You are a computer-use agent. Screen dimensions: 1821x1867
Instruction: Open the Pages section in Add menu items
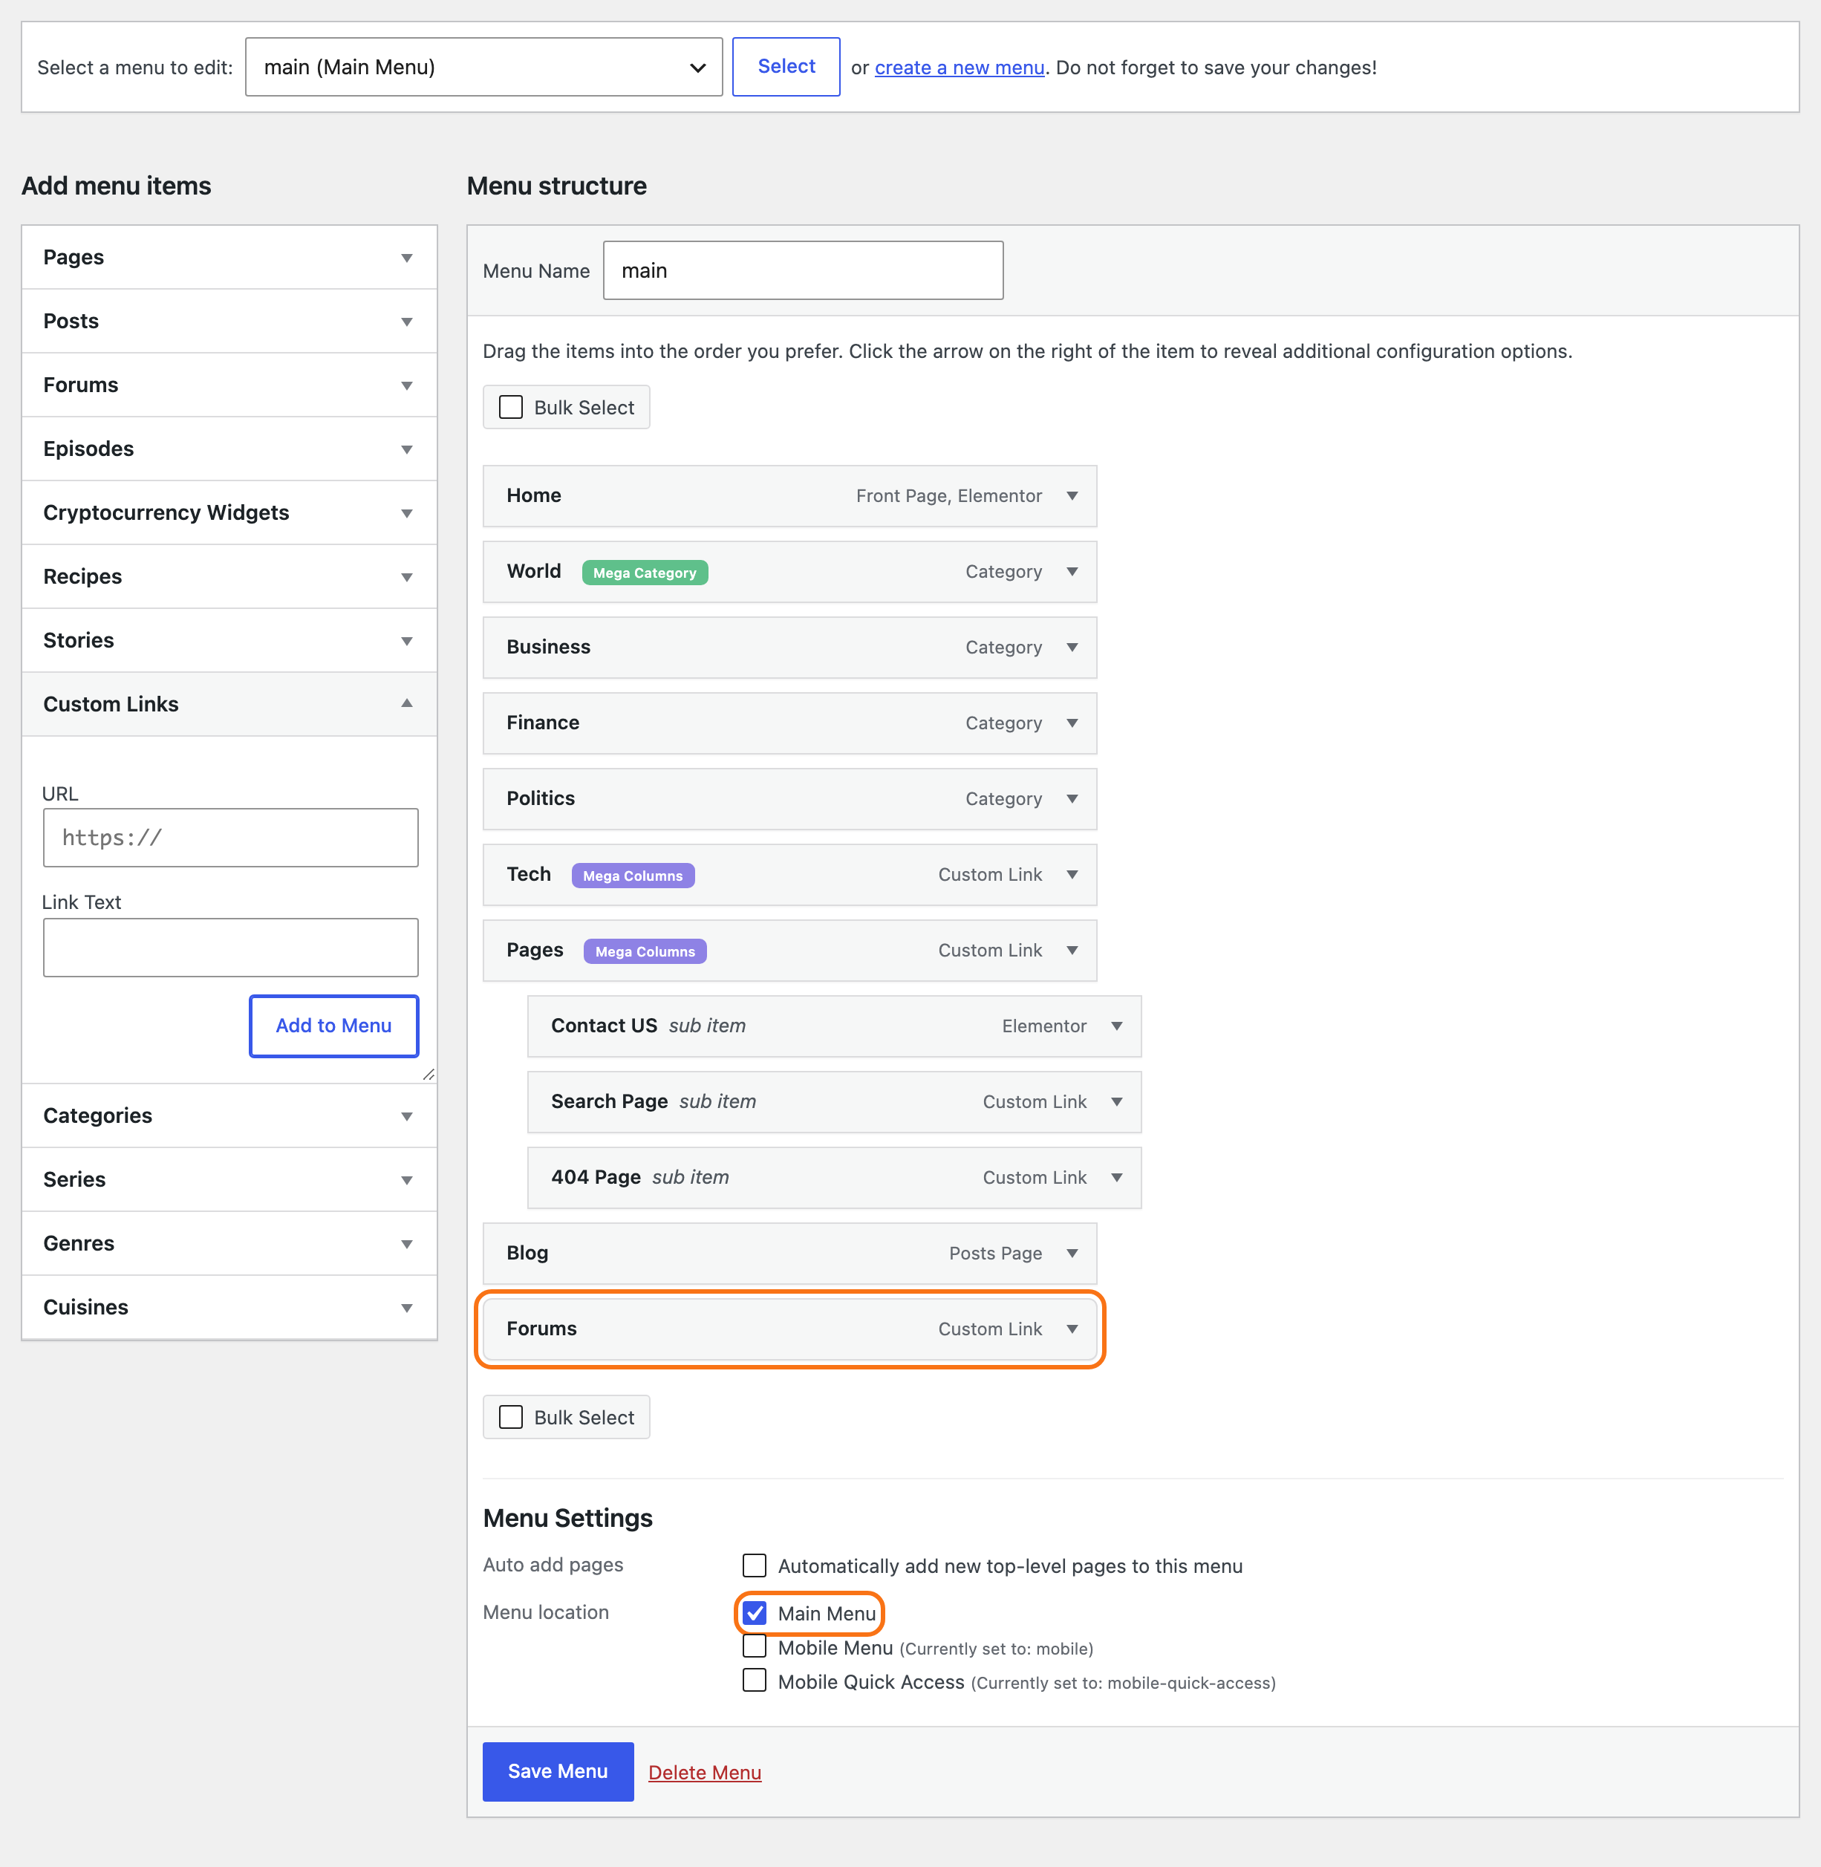[229, 258]
